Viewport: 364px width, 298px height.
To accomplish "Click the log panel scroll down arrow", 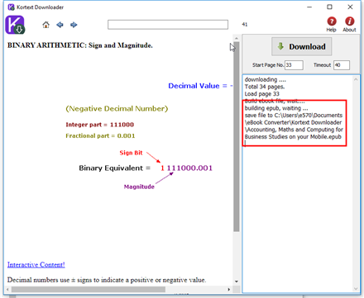I will click(356, 288).
